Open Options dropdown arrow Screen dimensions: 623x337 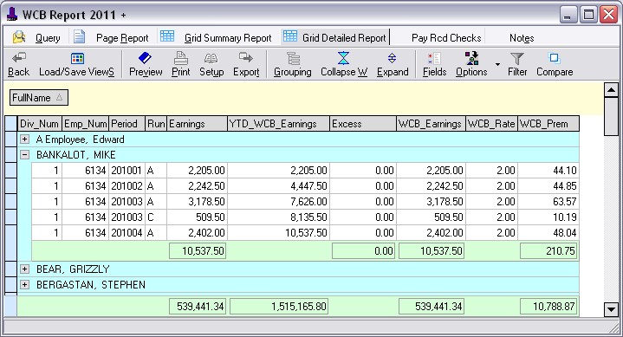497,64
